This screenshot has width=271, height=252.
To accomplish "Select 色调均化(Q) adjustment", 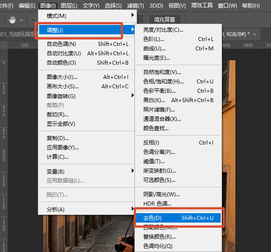I will [x=178, y=246].
